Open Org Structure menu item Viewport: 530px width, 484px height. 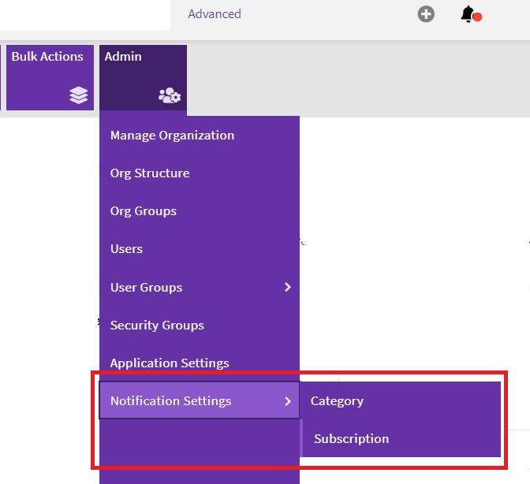point(150,173)
